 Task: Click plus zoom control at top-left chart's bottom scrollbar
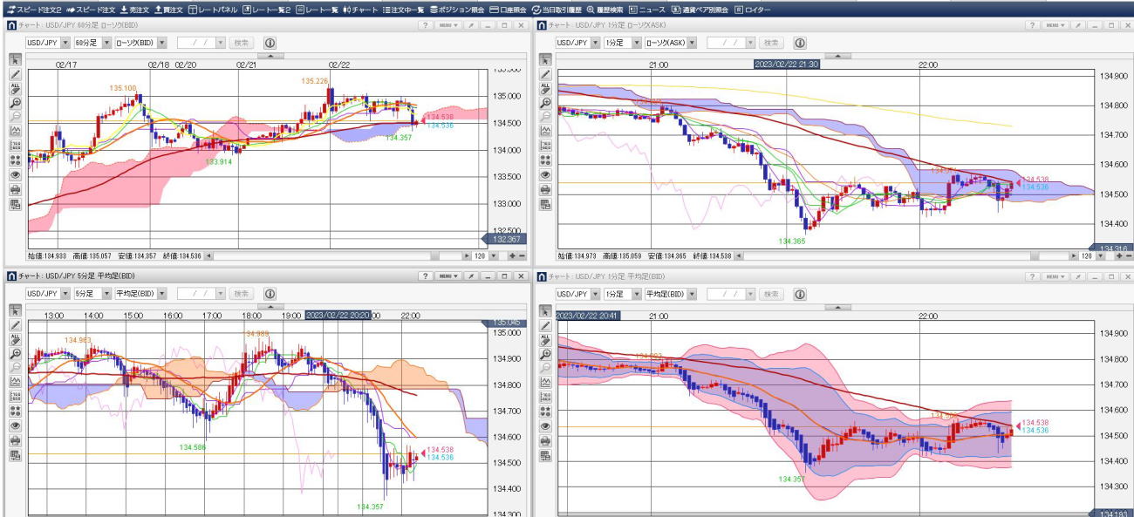coord(509,256)
